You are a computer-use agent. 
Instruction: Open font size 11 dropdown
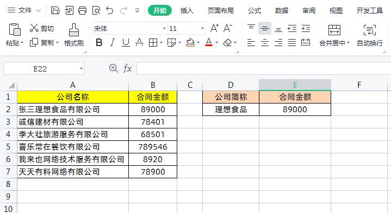(202, 28)
